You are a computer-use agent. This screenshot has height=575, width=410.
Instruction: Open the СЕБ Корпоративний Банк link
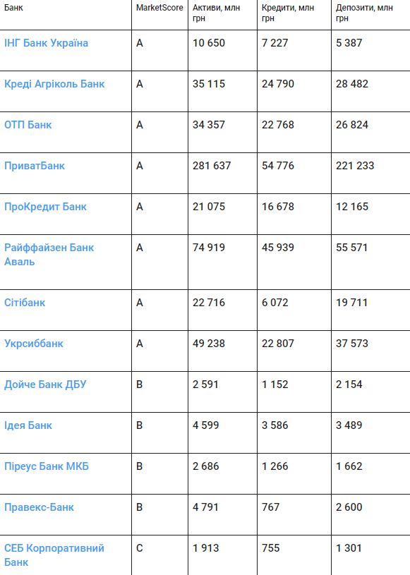tap(54, 555)
